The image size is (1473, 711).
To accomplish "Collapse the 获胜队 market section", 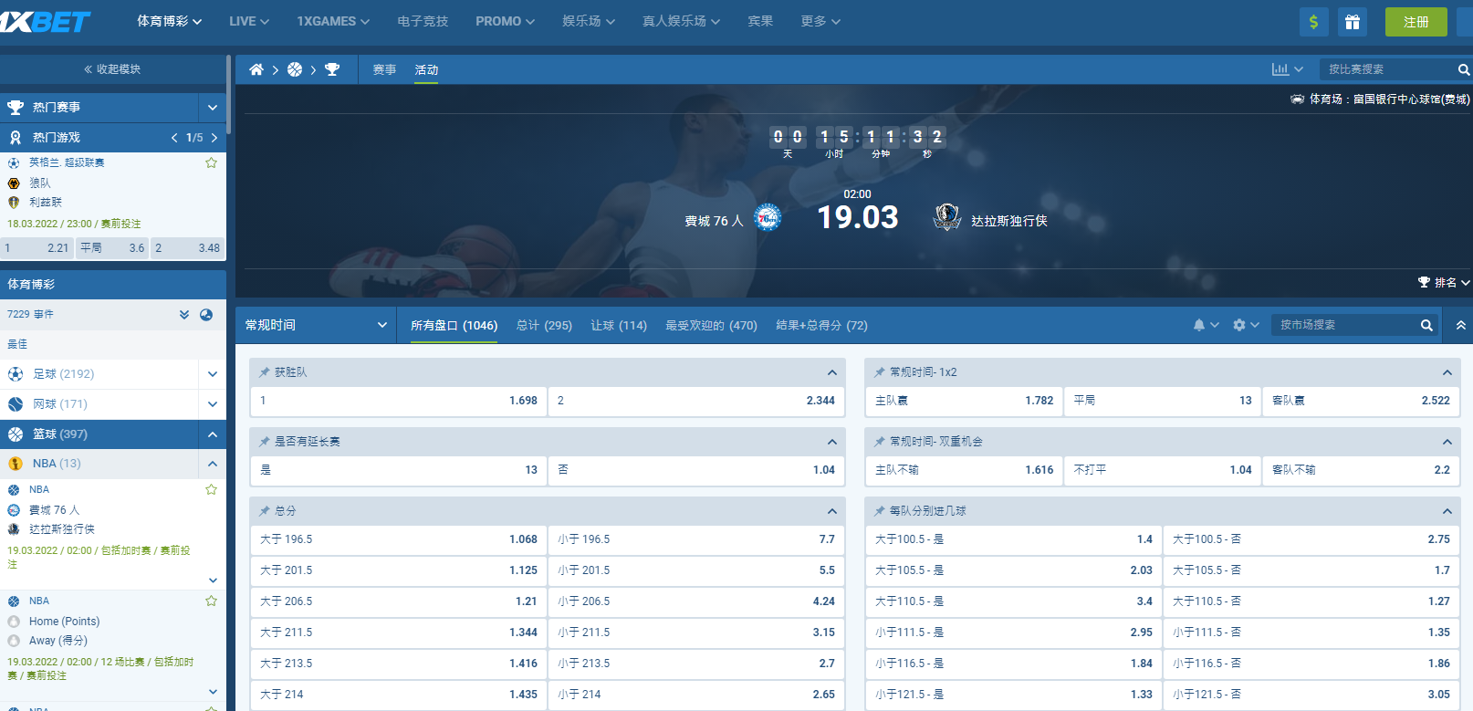I will [x=831, y=372].
